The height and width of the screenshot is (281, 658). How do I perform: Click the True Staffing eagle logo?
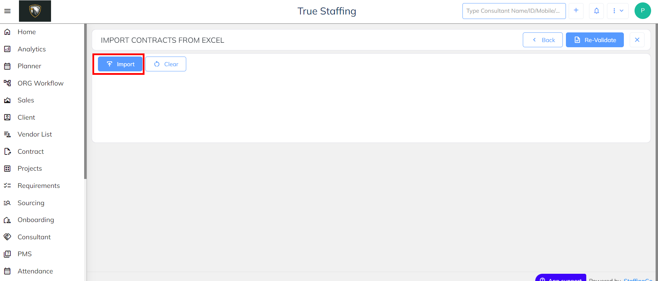35,11
